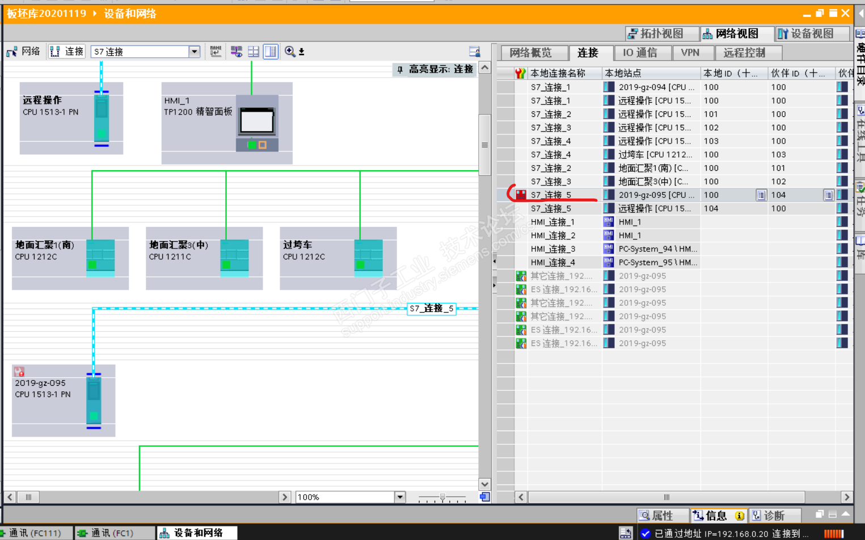Click the 本地 ID column header

click(734, 73)
